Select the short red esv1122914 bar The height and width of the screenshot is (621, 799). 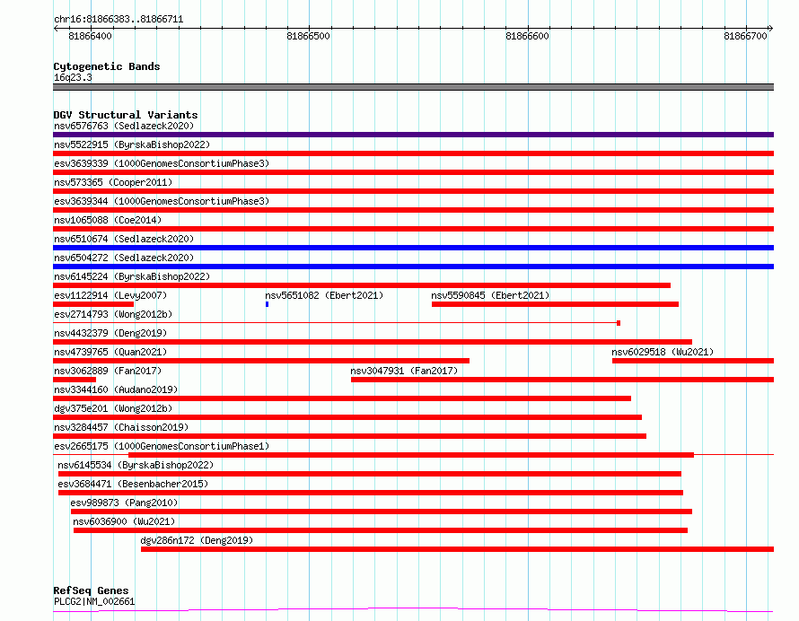[93, 304]
